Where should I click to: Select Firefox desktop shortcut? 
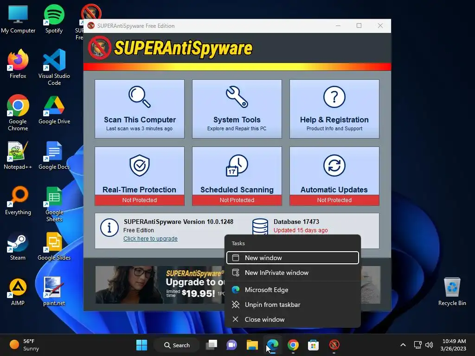pyautogui.click(x=18, y=64)
